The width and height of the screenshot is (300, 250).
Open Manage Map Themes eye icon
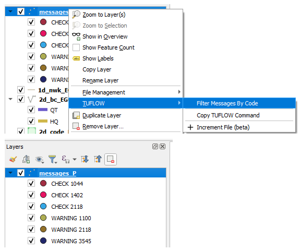(40, 160)
